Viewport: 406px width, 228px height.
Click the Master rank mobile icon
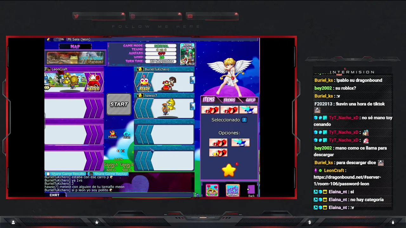(x=93, y=82)
